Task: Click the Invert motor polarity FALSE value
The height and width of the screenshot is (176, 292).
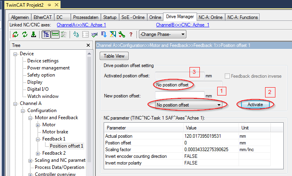Action: pyautogui.click(x=191, y=163)
